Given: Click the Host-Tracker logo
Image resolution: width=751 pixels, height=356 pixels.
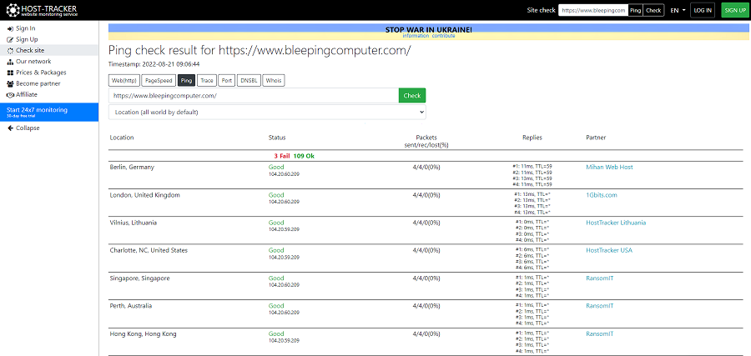Looking at the screenshot, I should (41, 10).
